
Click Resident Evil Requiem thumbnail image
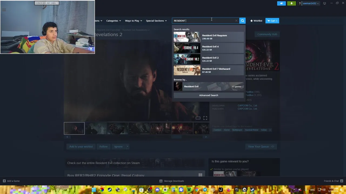[x=187, y=37]
